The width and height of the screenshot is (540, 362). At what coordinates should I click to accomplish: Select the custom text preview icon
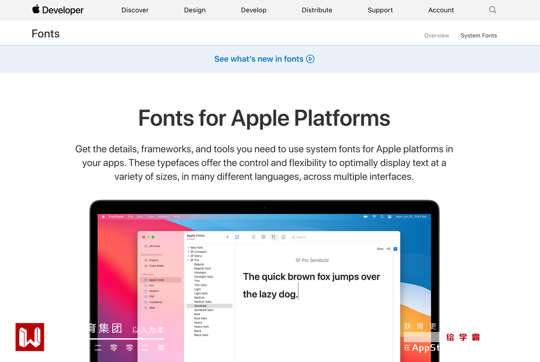[273, 237]
